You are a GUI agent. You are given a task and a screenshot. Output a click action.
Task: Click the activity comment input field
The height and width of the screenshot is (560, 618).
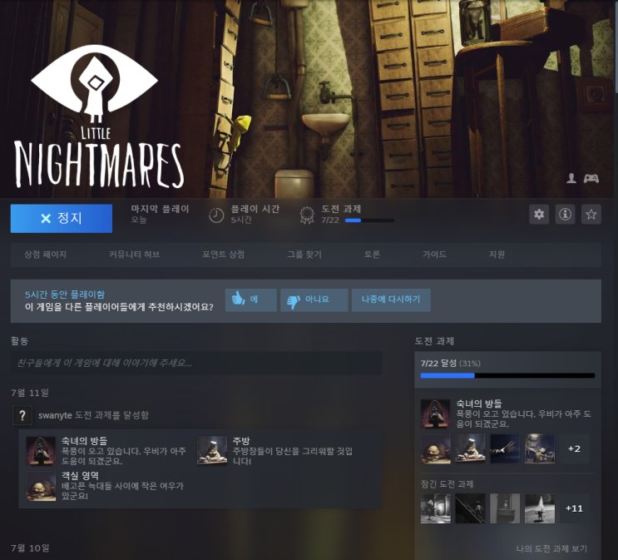pos(196,363)
